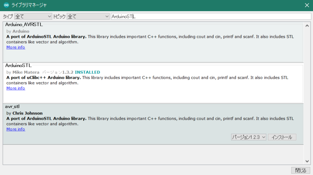Click the author name Mike Matera
Screen dimensions: 313x175
tap(26, 72)
